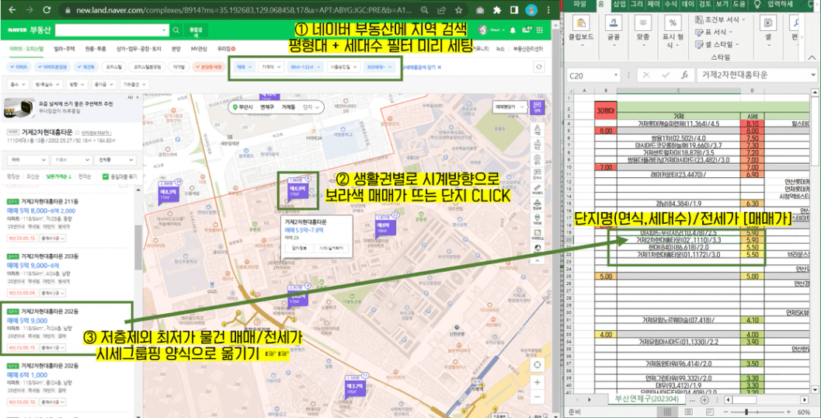This screenshot has width=821, height=418.
Task: Click the Naver search input field
Action: coord(112,30)
